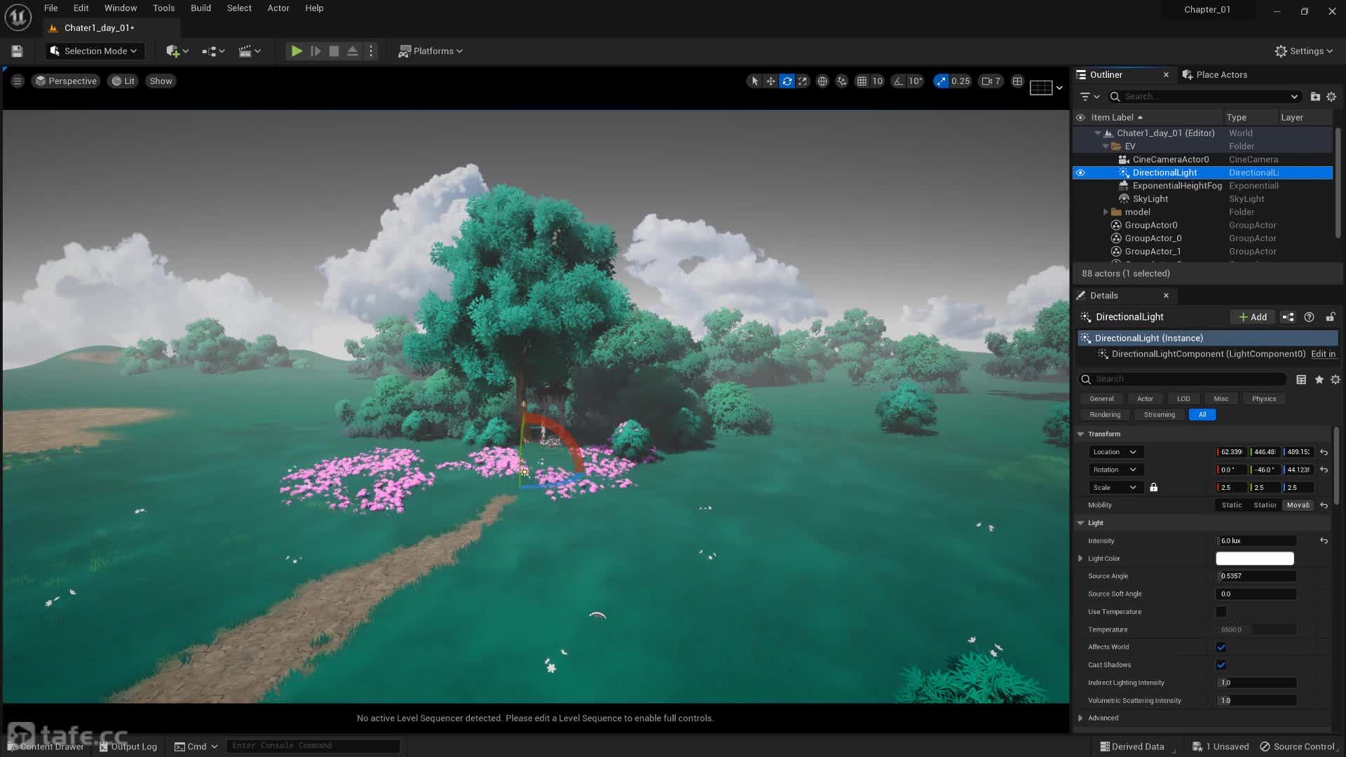Open the viewport options hamburger menu

click(18, 81)
